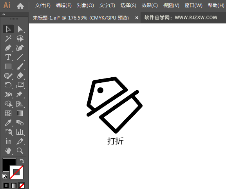The height and width of the screenshot is (189, 226).
Task: Select the Column Graph tool
Action: pyautogui.click(x=20, y=132)
